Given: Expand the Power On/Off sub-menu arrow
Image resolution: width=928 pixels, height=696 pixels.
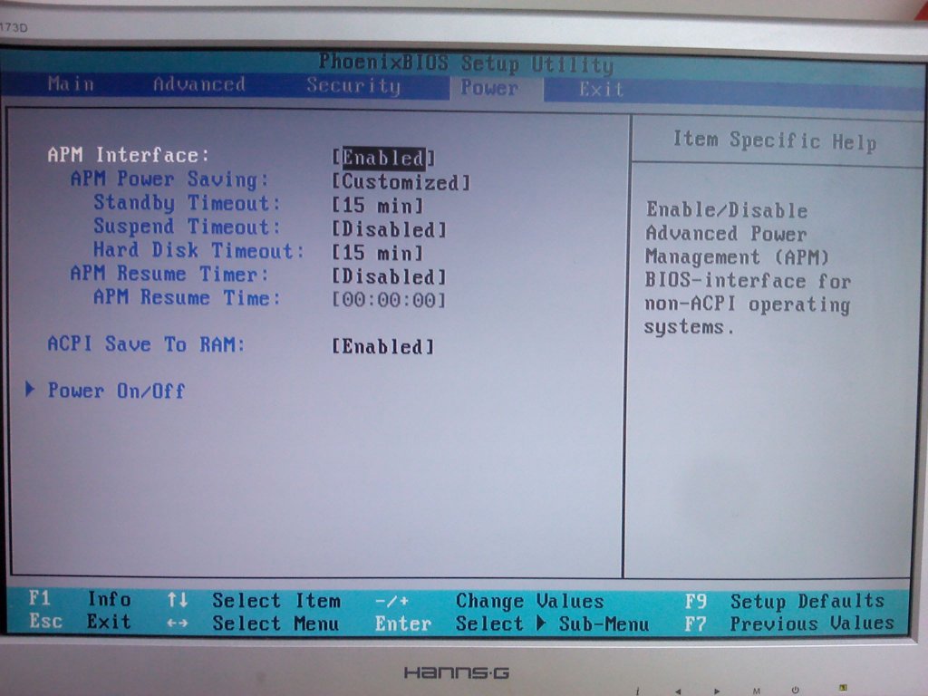Looking at the screenshot, I should (x=30, y=389).
